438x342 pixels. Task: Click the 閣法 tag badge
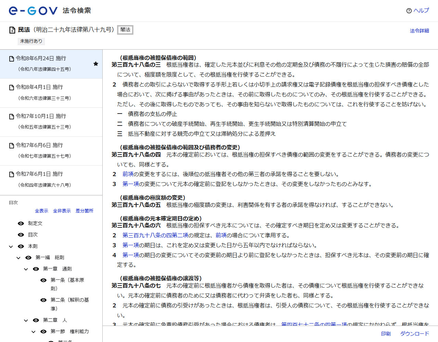125,30
